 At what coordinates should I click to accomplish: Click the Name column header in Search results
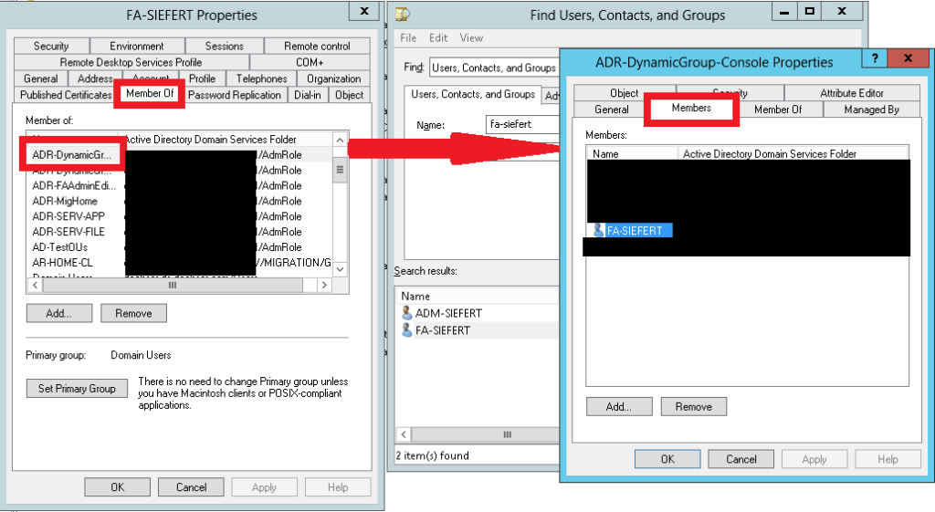point(478,297)
